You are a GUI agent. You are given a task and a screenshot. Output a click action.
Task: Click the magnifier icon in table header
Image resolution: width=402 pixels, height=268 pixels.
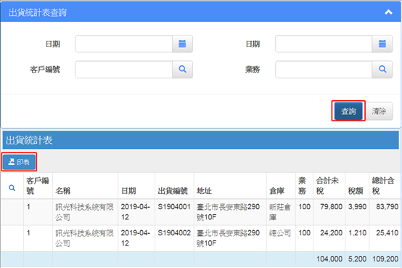(12, 188)
